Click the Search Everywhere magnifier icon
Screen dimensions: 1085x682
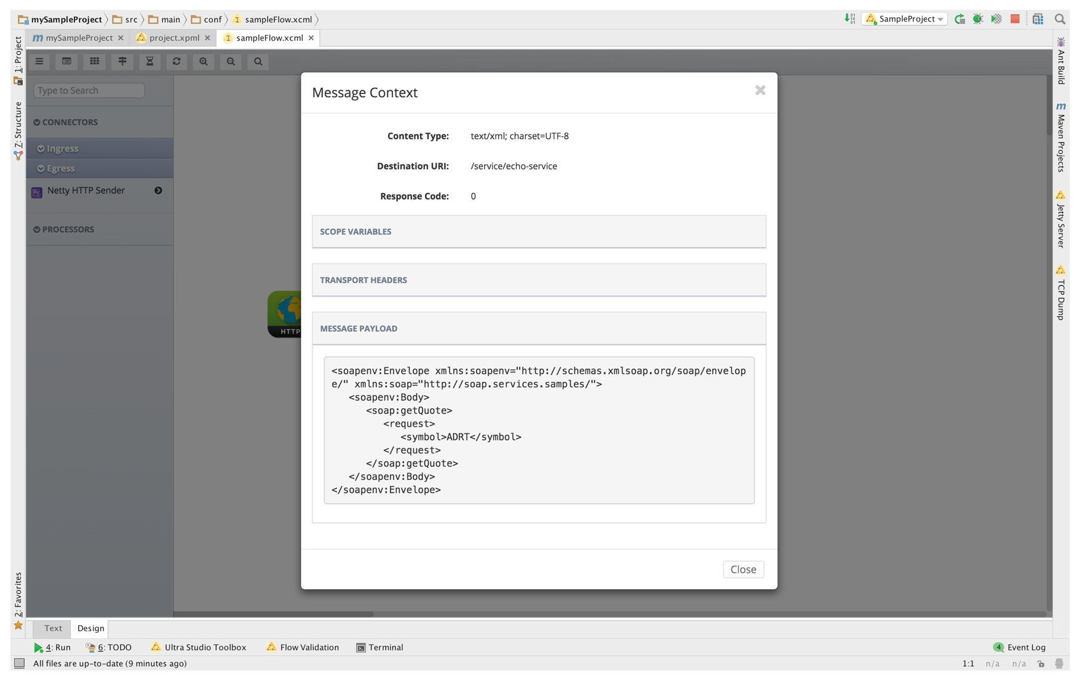(x=1060, y=19)
